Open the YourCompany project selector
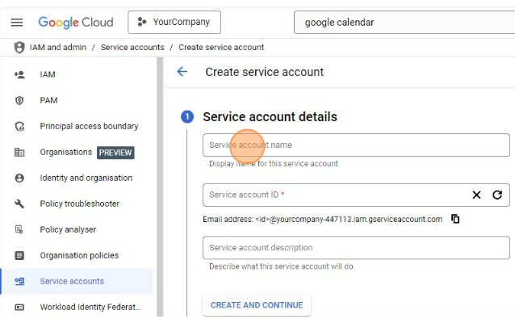 (x=174, y=22)
